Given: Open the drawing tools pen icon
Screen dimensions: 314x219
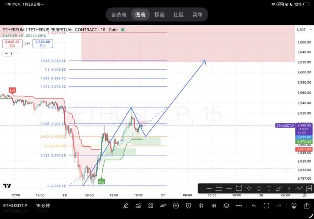Looking at the screenshot, I should [125, 206].
